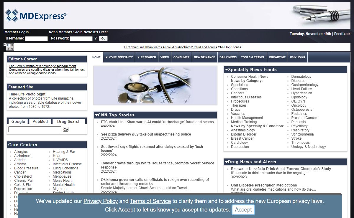
Task: Open the Southwest flights resumed story
Action: (x=152, y=149)
